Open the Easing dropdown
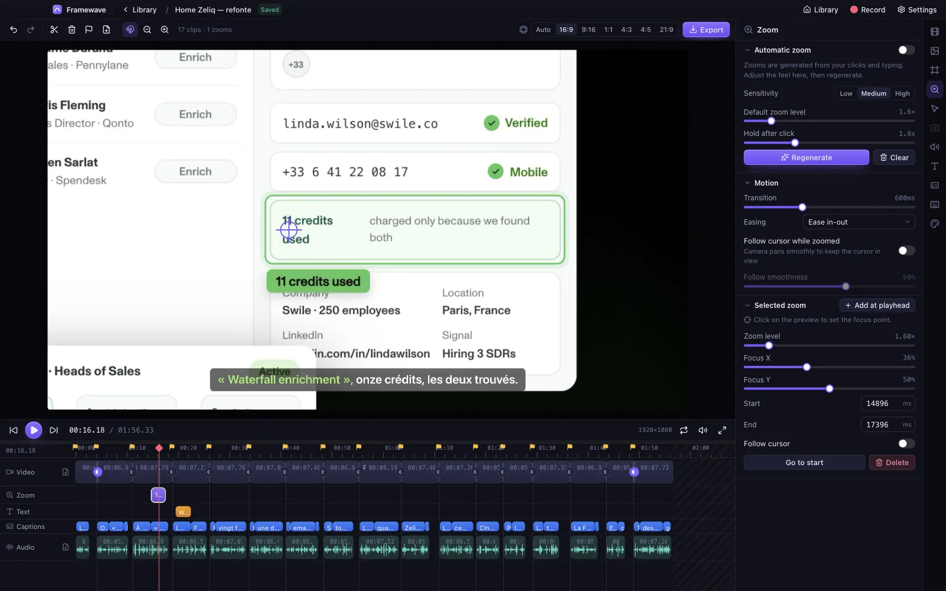Viewport: 946px width, 591px height. point(858,222)
